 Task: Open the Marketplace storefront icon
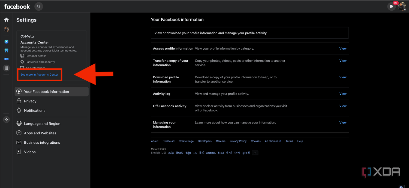tap(7, 50)
